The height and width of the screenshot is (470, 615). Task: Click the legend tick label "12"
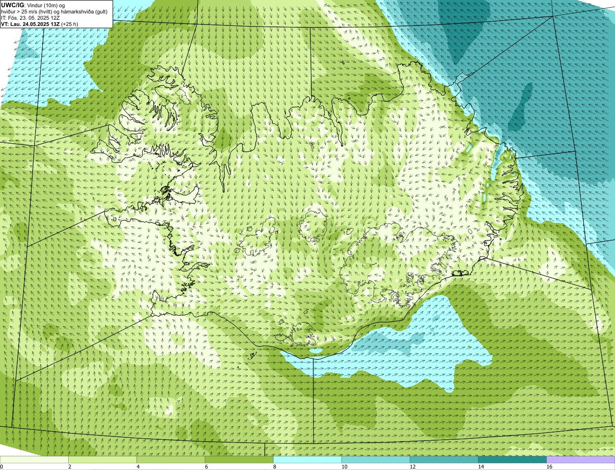412,467
